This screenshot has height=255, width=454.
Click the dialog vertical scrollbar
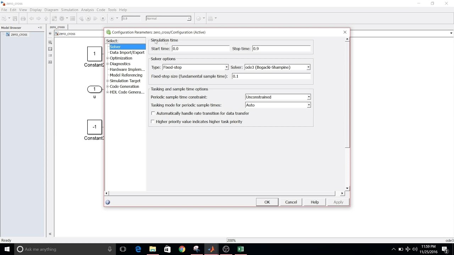(x=348, y=95)
